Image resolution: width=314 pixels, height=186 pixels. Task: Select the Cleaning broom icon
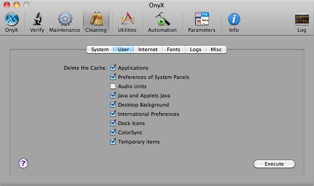click(96, 18)
